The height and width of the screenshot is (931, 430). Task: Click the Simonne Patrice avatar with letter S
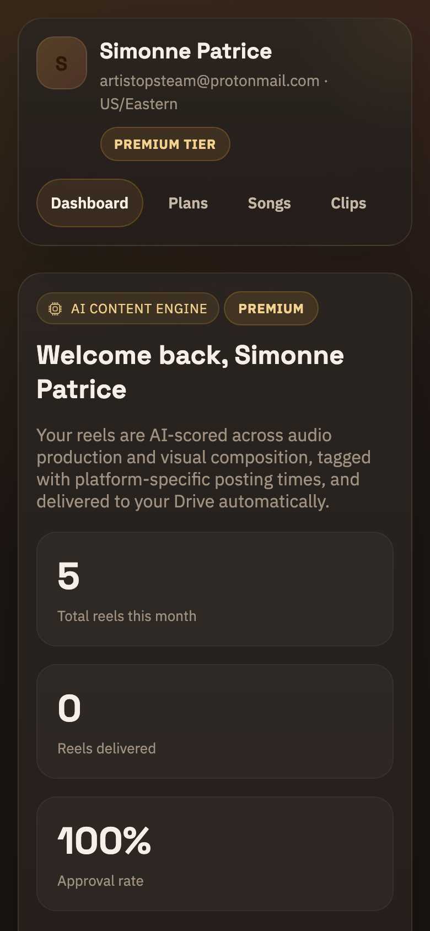tap(62, 63)
